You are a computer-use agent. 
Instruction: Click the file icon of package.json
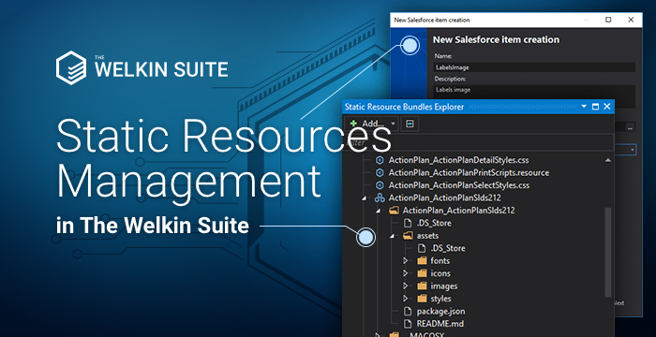408,312
